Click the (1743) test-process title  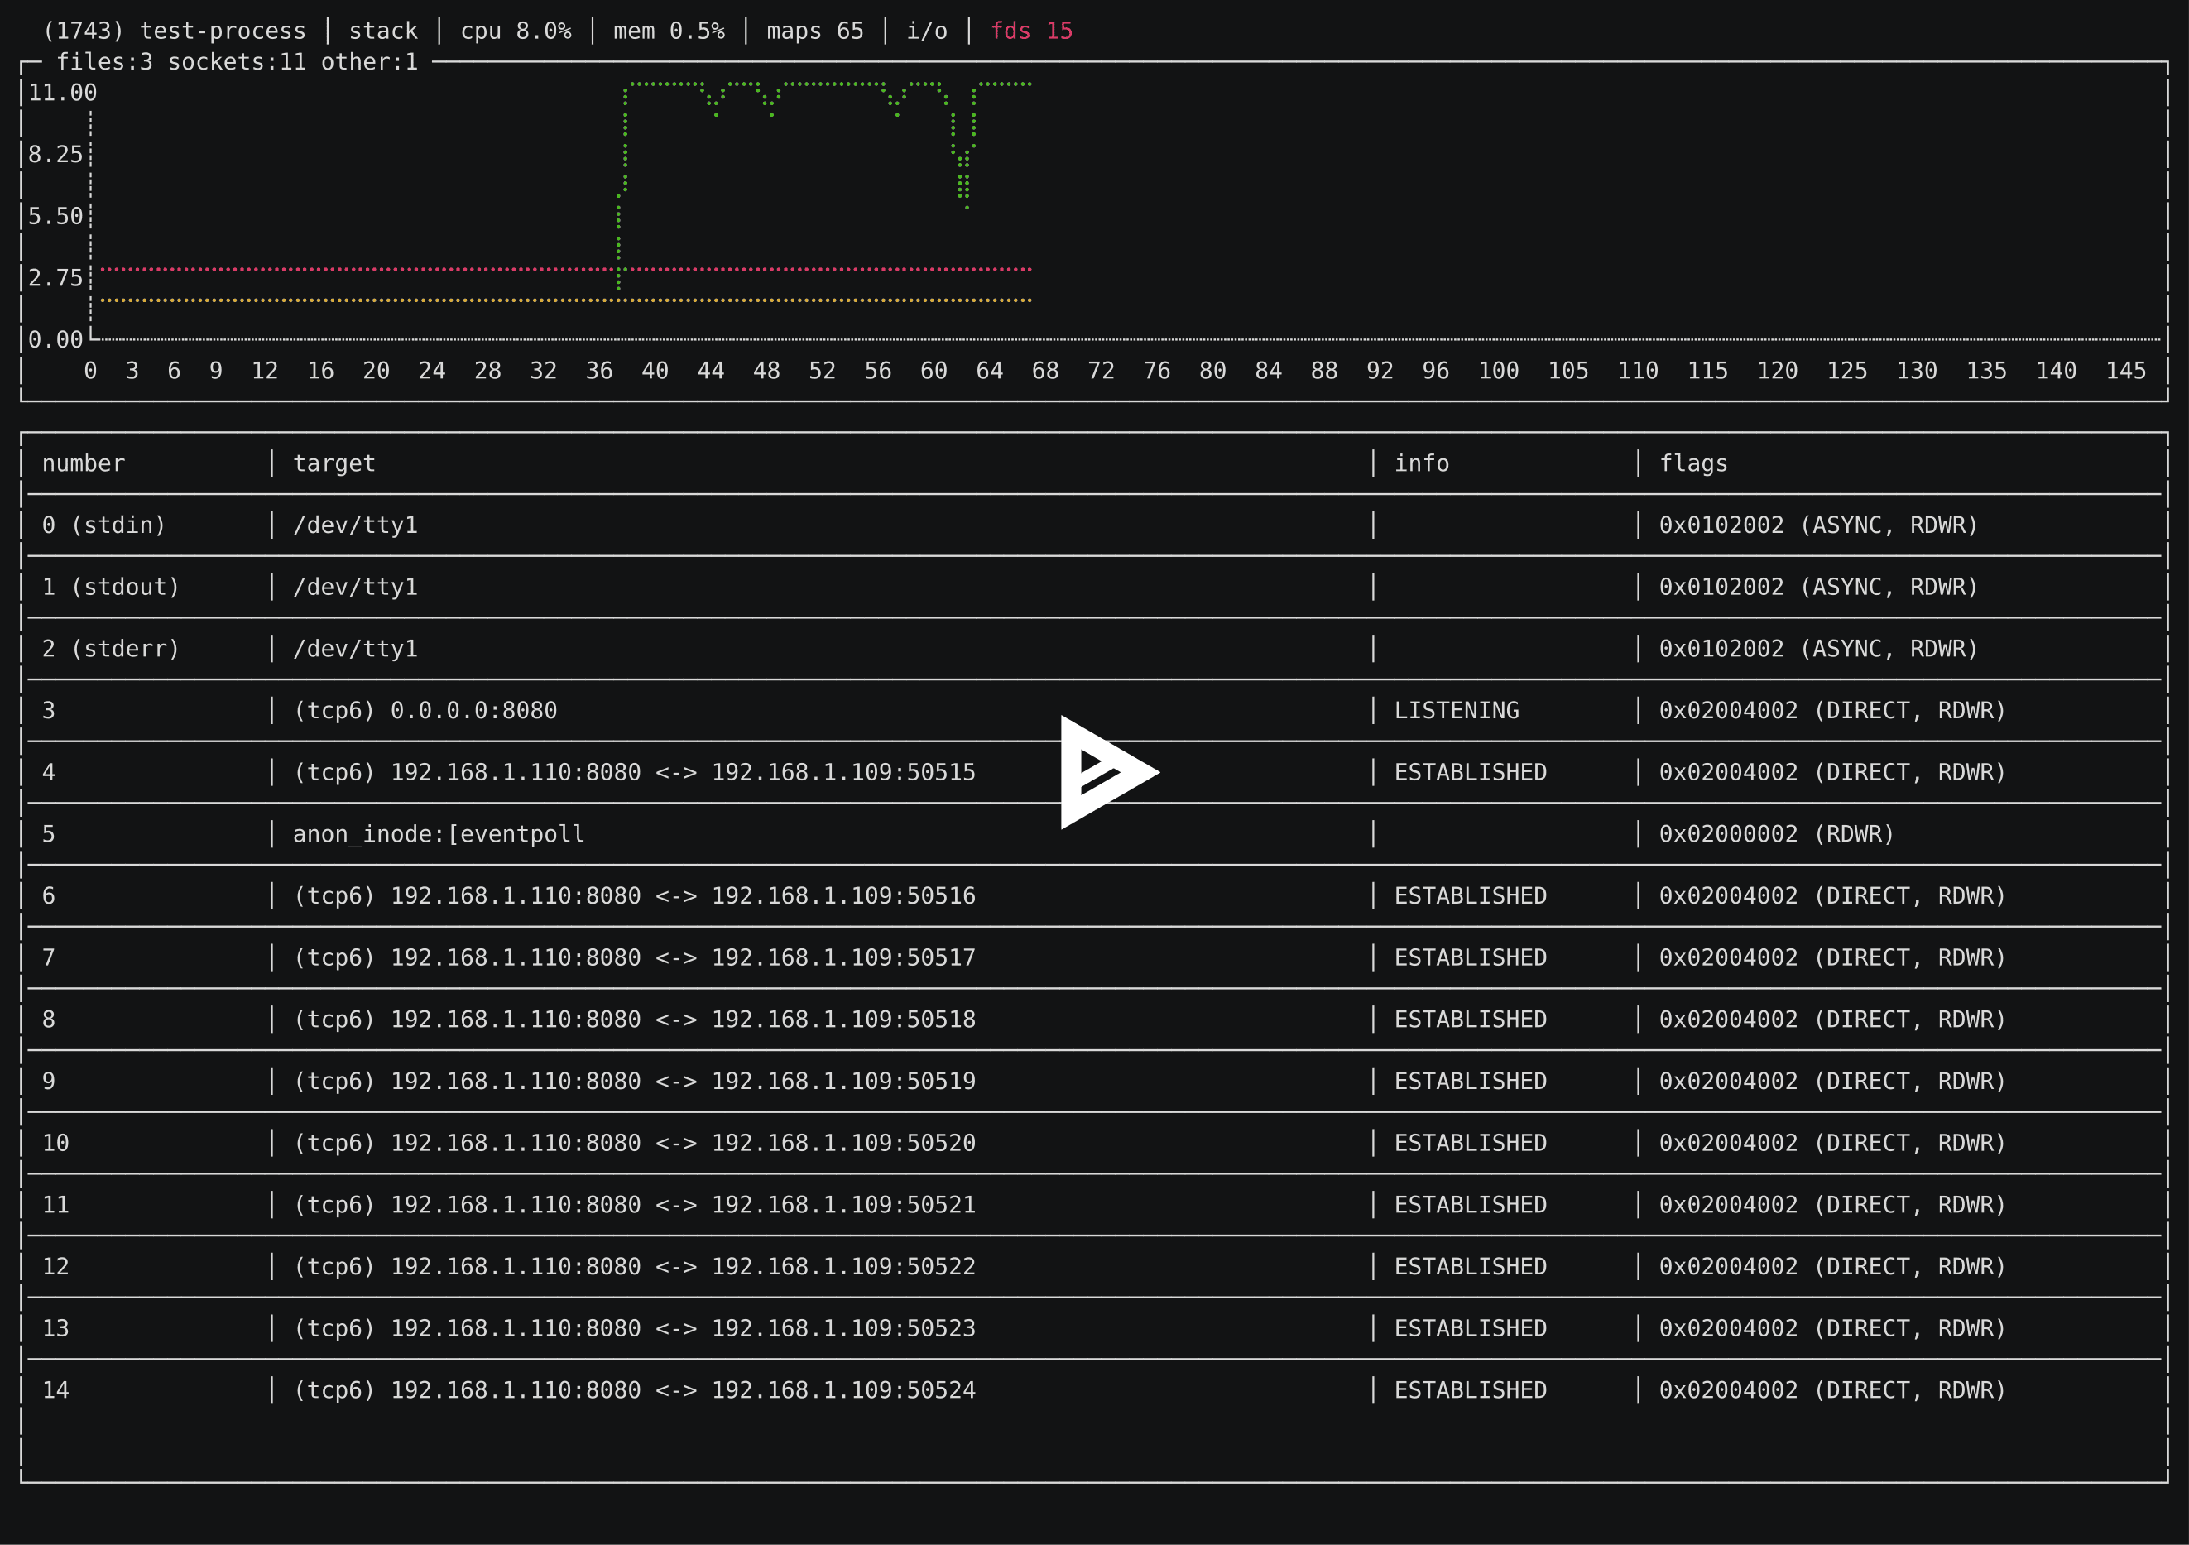coord(175,31)
